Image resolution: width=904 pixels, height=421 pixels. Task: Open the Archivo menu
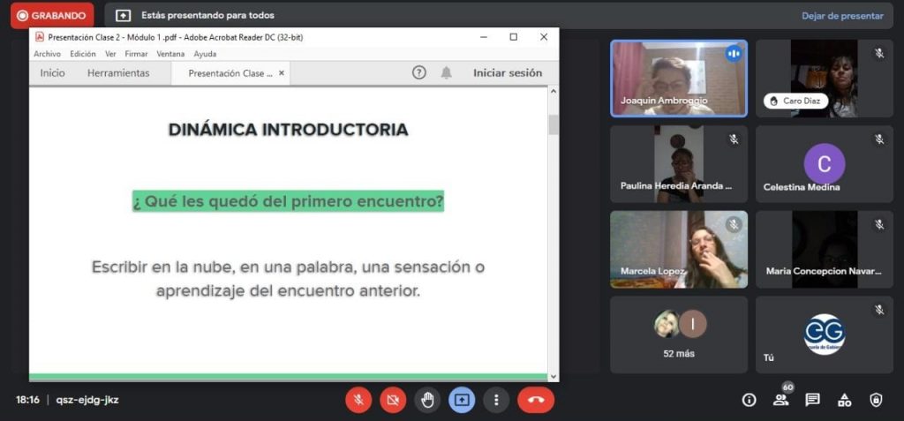(x=47, y=54)
